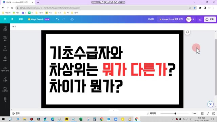Open the help question mark icon
This screenshot has width=217, height=122.
(x=214, y=114)
